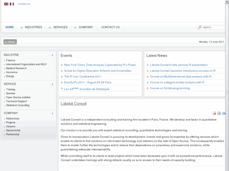Open CONTACT US in main menu
The image size is (229, 171).
pyautogui.click(x=111, y=27)
